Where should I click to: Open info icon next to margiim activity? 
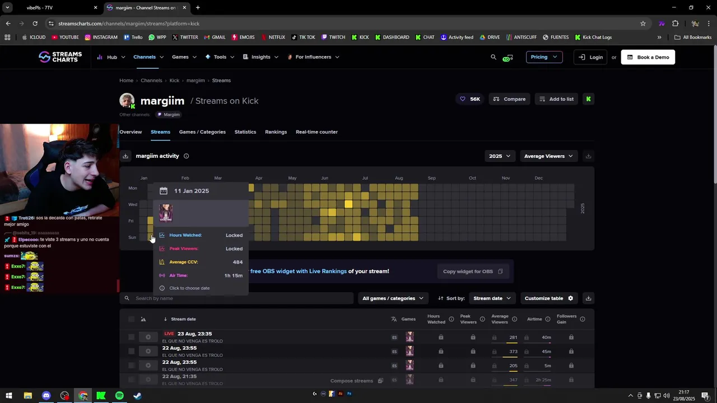point(187,156)
